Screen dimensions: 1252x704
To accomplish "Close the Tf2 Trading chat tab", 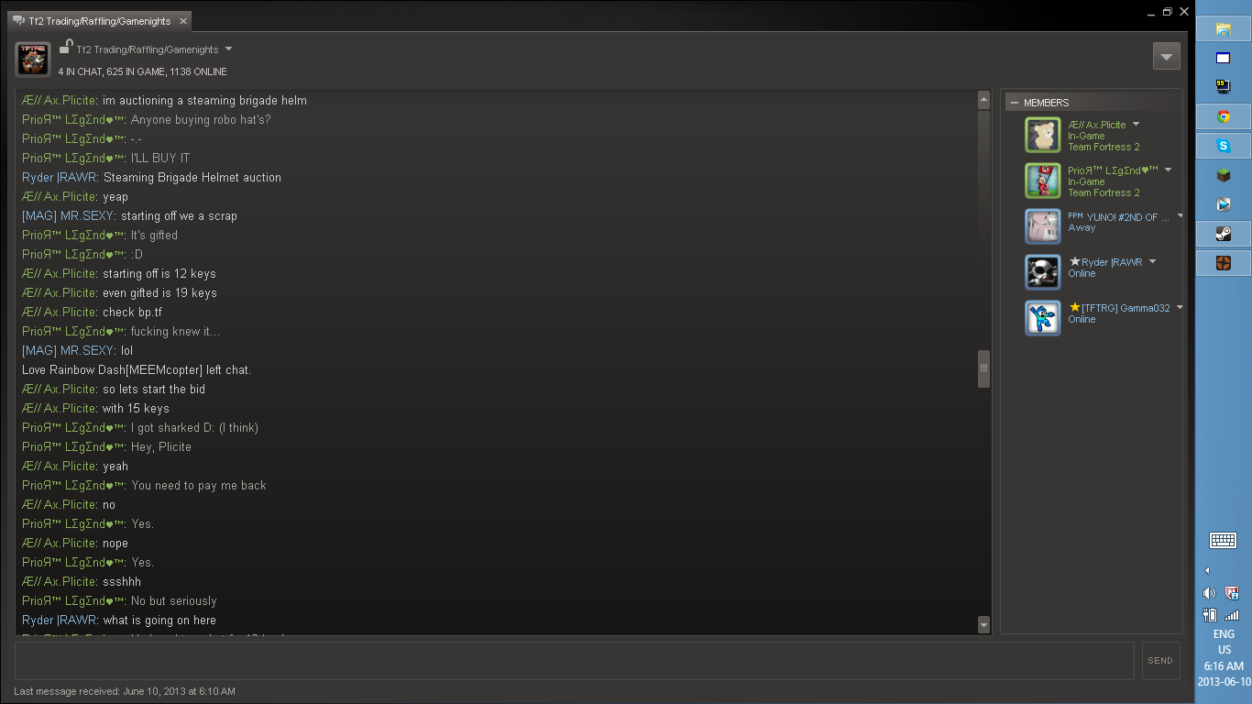I will tap(183, 21).
